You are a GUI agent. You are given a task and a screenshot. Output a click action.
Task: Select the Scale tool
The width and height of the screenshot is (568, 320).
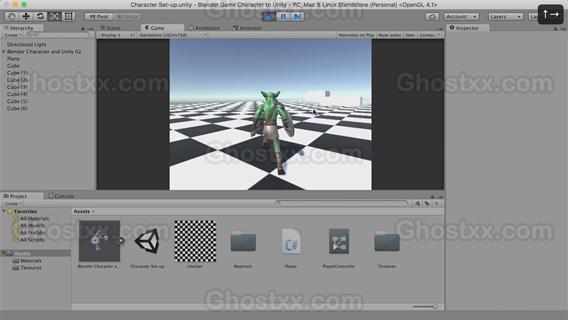click(54, 16)
